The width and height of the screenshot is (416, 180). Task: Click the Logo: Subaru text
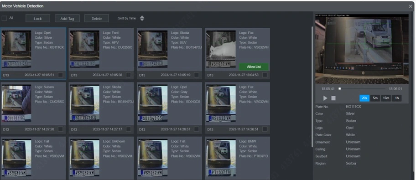click(x=45, y=87)
